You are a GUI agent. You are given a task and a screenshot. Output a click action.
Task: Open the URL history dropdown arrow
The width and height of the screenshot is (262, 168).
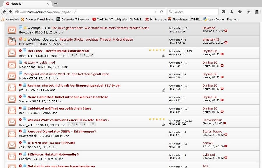click(155, 12)
